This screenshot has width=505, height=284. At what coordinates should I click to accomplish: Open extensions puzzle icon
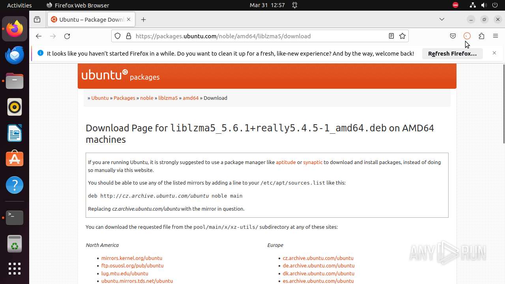pyautogui.click(x=481, y=36)
